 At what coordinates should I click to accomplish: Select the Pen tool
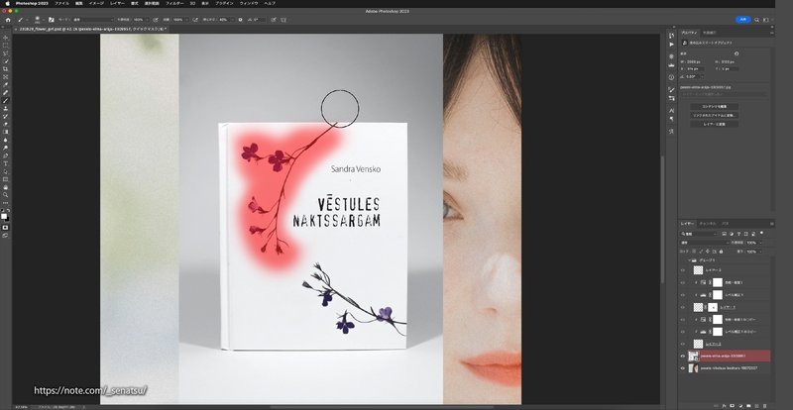point(6,155)
